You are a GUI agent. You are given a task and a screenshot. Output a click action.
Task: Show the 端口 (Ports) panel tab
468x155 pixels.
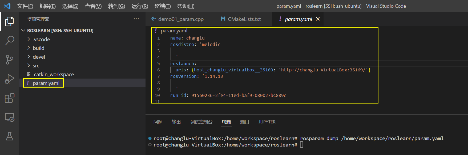[245, 122]
